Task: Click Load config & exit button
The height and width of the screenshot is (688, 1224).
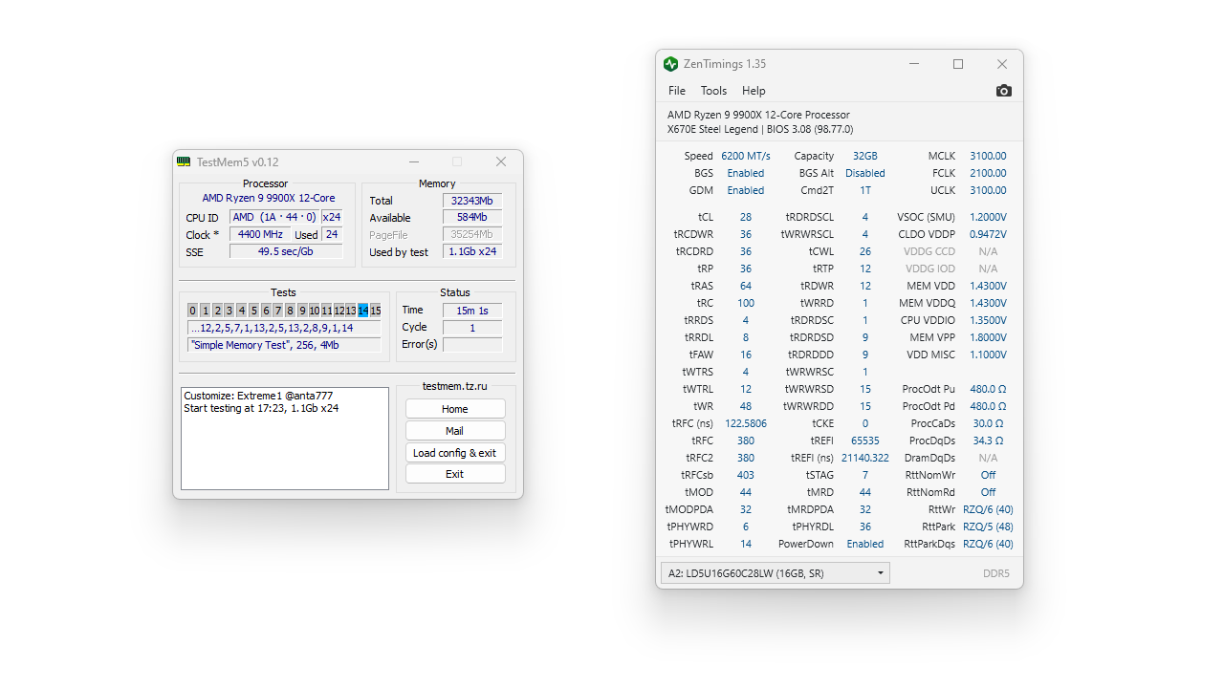Action: [455, 453]
